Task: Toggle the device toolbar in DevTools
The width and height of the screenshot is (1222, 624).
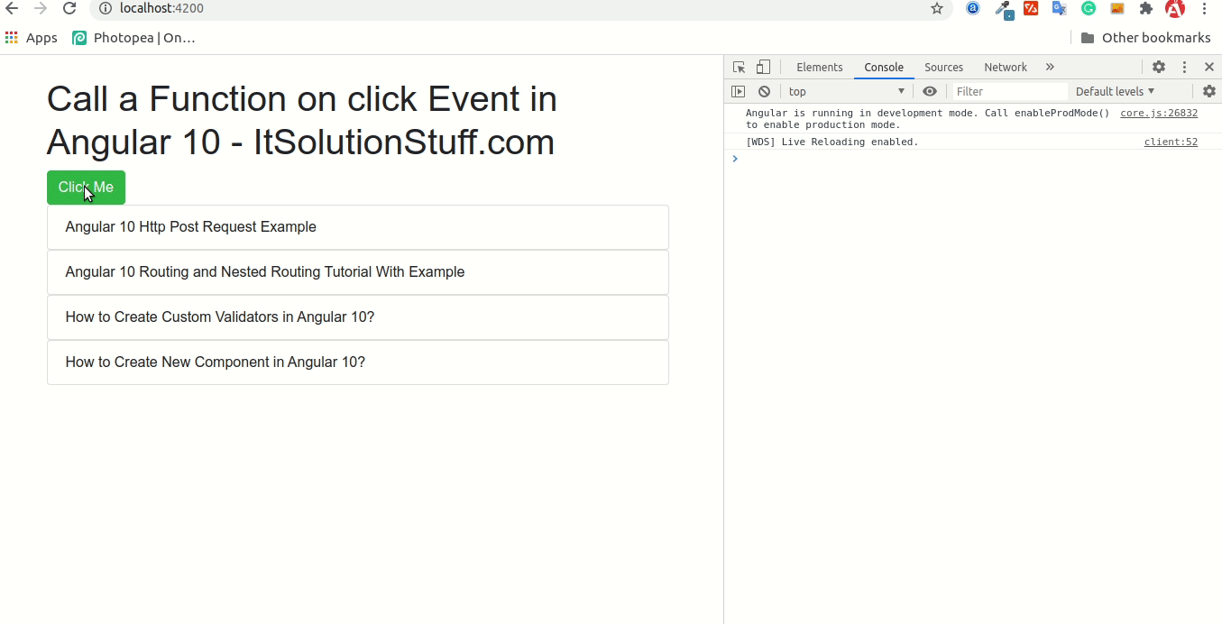Action: [764, 67]
